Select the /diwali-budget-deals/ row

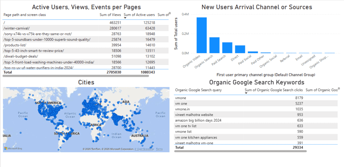pyautogui.click(x=86, y=56)
